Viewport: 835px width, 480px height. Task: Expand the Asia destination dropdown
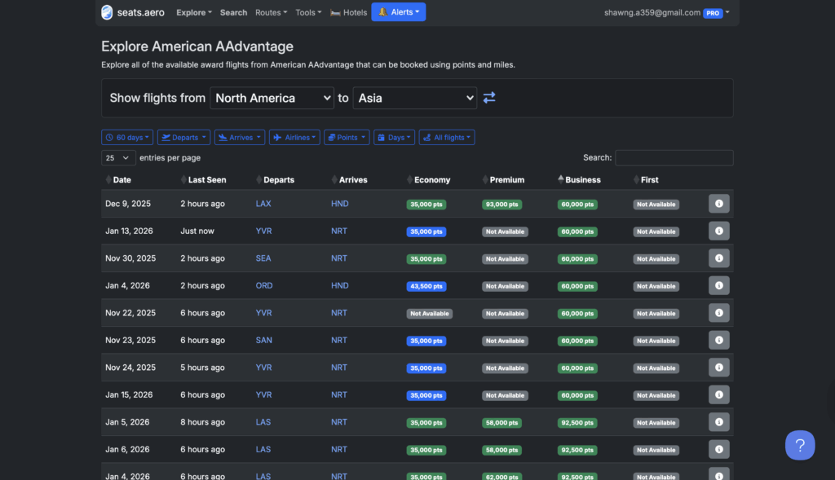[x=415, y=98]
